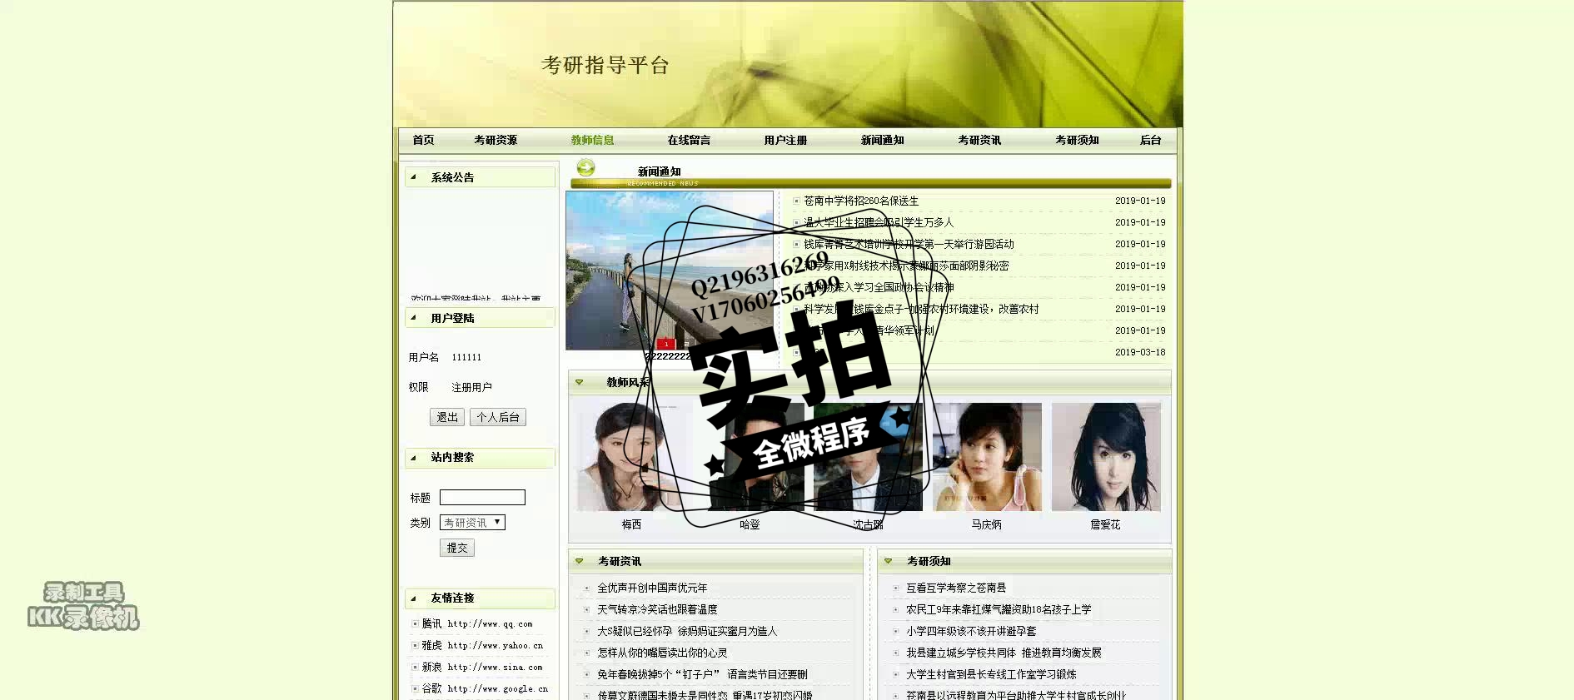
Task: Select 新闻通知 in the top navigation bar
Action: pos(882,140)
